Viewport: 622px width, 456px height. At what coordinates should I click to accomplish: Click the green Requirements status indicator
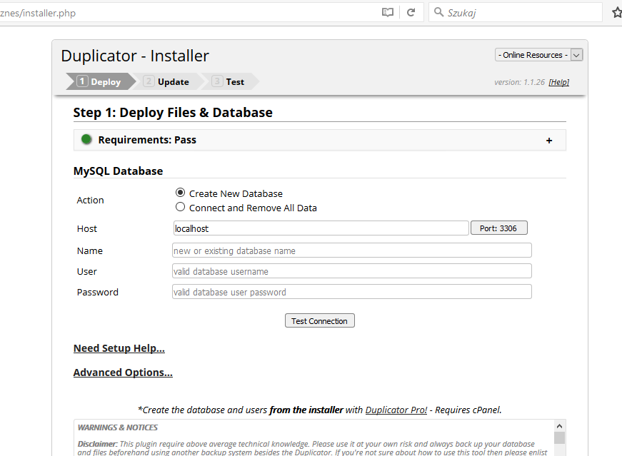coord(86,139)
